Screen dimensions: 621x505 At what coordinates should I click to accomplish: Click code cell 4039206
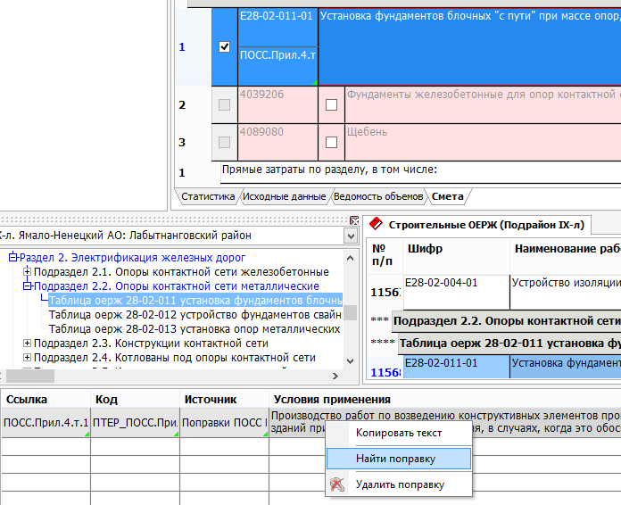[277, 104]
